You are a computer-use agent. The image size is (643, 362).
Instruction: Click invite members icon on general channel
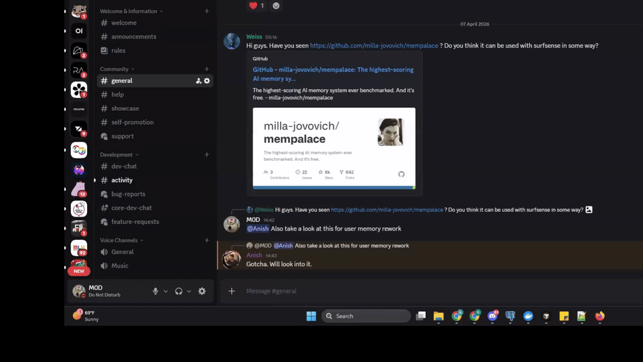click(x=198, y=81)
